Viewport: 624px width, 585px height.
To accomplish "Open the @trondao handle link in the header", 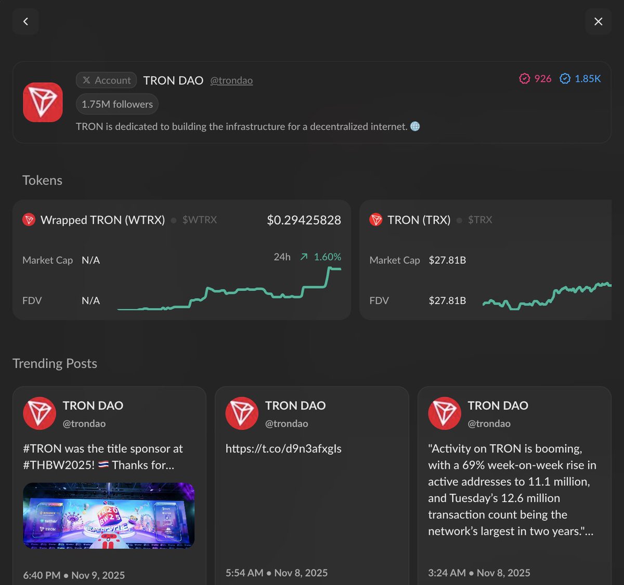I will pyautogui.click(x=231, y=80).
